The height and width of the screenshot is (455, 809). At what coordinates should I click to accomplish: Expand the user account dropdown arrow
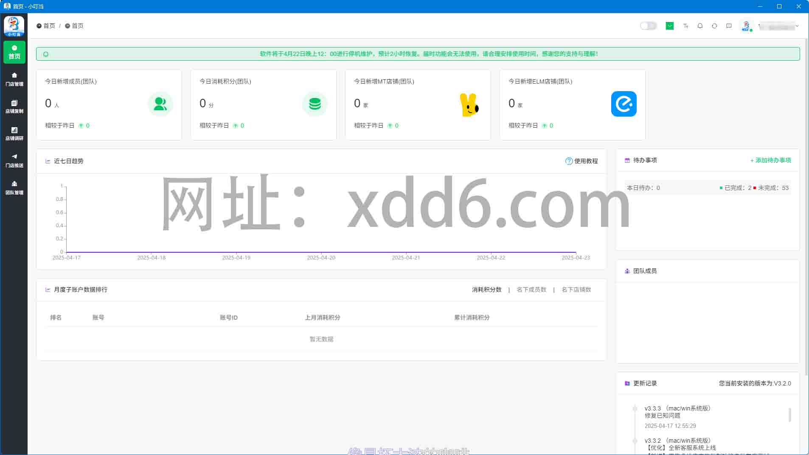[x=797, y=26]
